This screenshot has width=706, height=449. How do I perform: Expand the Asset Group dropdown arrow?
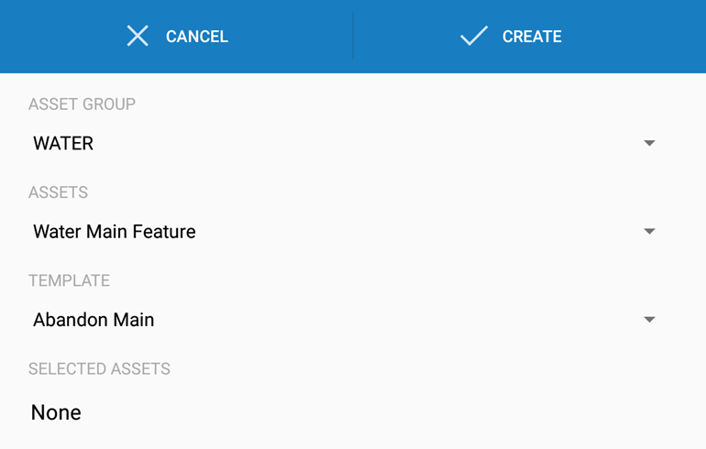pyautogui.click(x=649, y=144)
